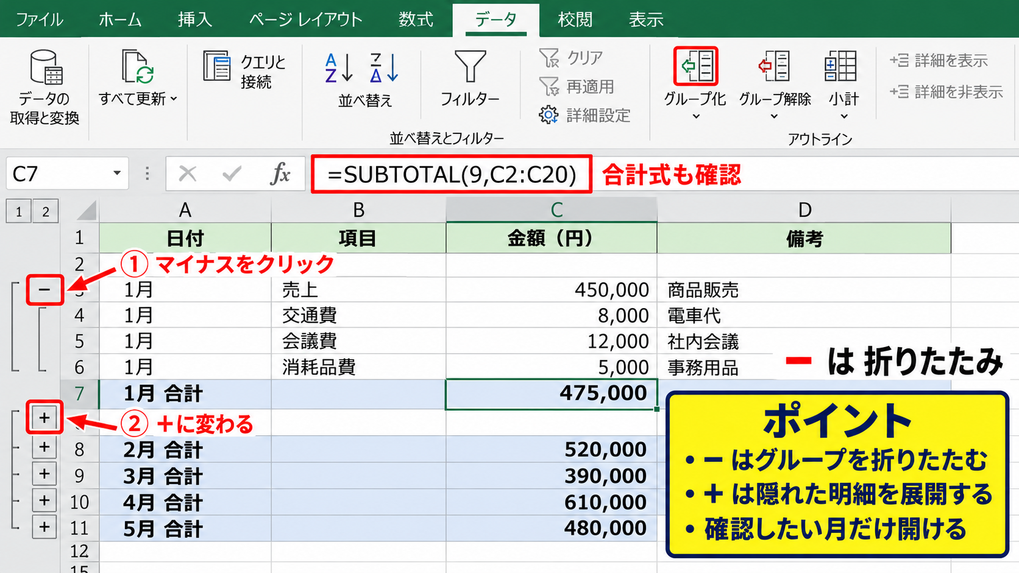This screenshot has height=573, width=1019.
Task: Open the 小計 dropdown chevron
Action: point(844,116)
